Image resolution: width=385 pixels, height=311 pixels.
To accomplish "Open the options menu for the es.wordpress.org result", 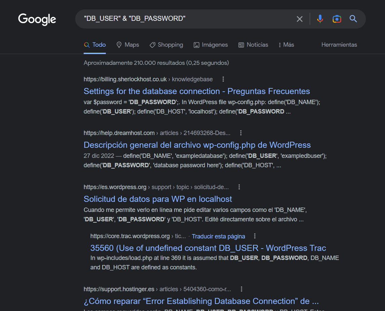I will 239,187.
